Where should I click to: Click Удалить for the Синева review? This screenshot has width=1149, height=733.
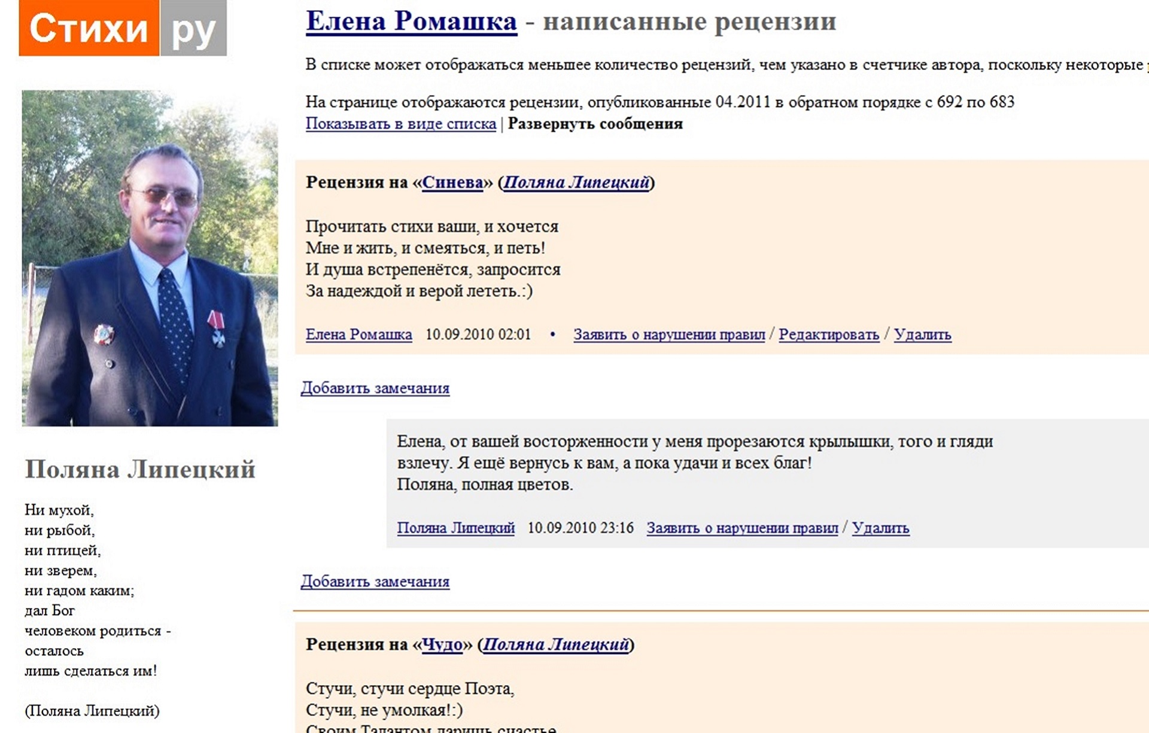(922, 334)
